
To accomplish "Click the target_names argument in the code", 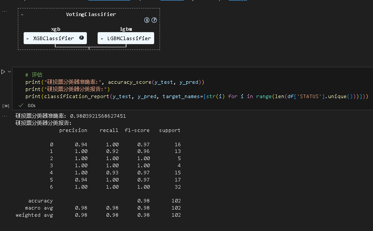I will point(181,96).
